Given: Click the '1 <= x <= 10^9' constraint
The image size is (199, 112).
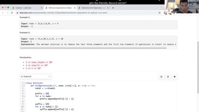Looking at the screenshot, I should 33,68.
